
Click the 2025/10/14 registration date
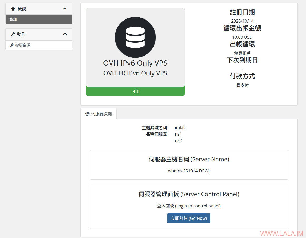[242, 21]
